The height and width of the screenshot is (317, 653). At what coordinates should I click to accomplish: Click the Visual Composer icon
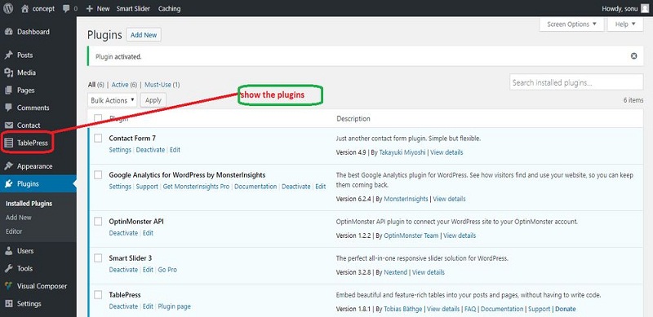click(x=9, y=286)
